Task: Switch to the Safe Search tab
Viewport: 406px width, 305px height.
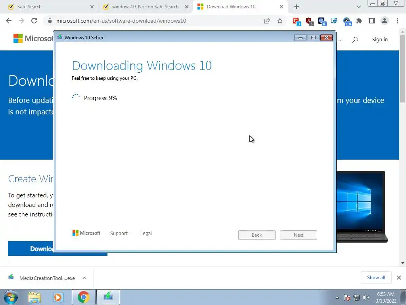Action: [48, 7]
